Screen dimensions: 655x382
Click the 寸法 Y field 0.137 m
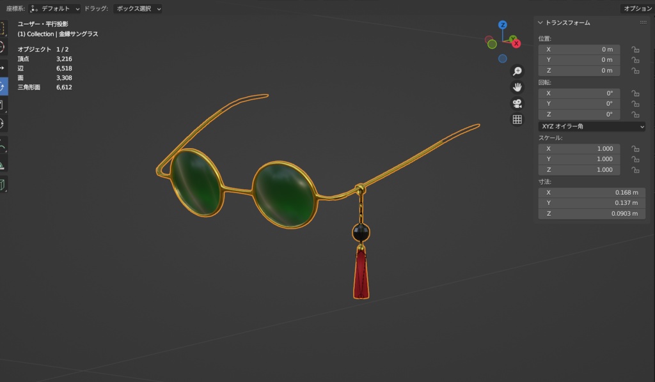click(592, 202)
